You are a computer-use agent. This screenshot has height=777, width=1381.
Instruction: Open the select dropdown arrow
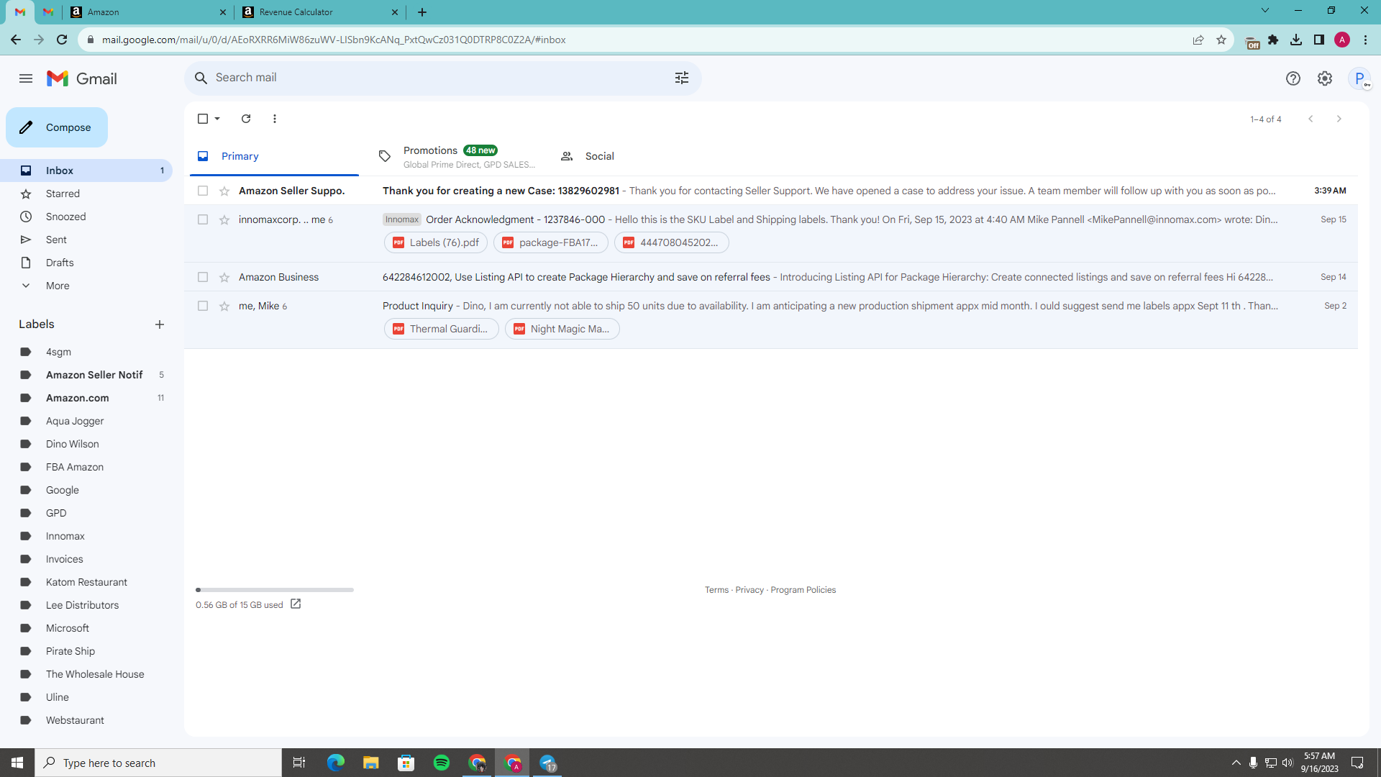(217, 119)
